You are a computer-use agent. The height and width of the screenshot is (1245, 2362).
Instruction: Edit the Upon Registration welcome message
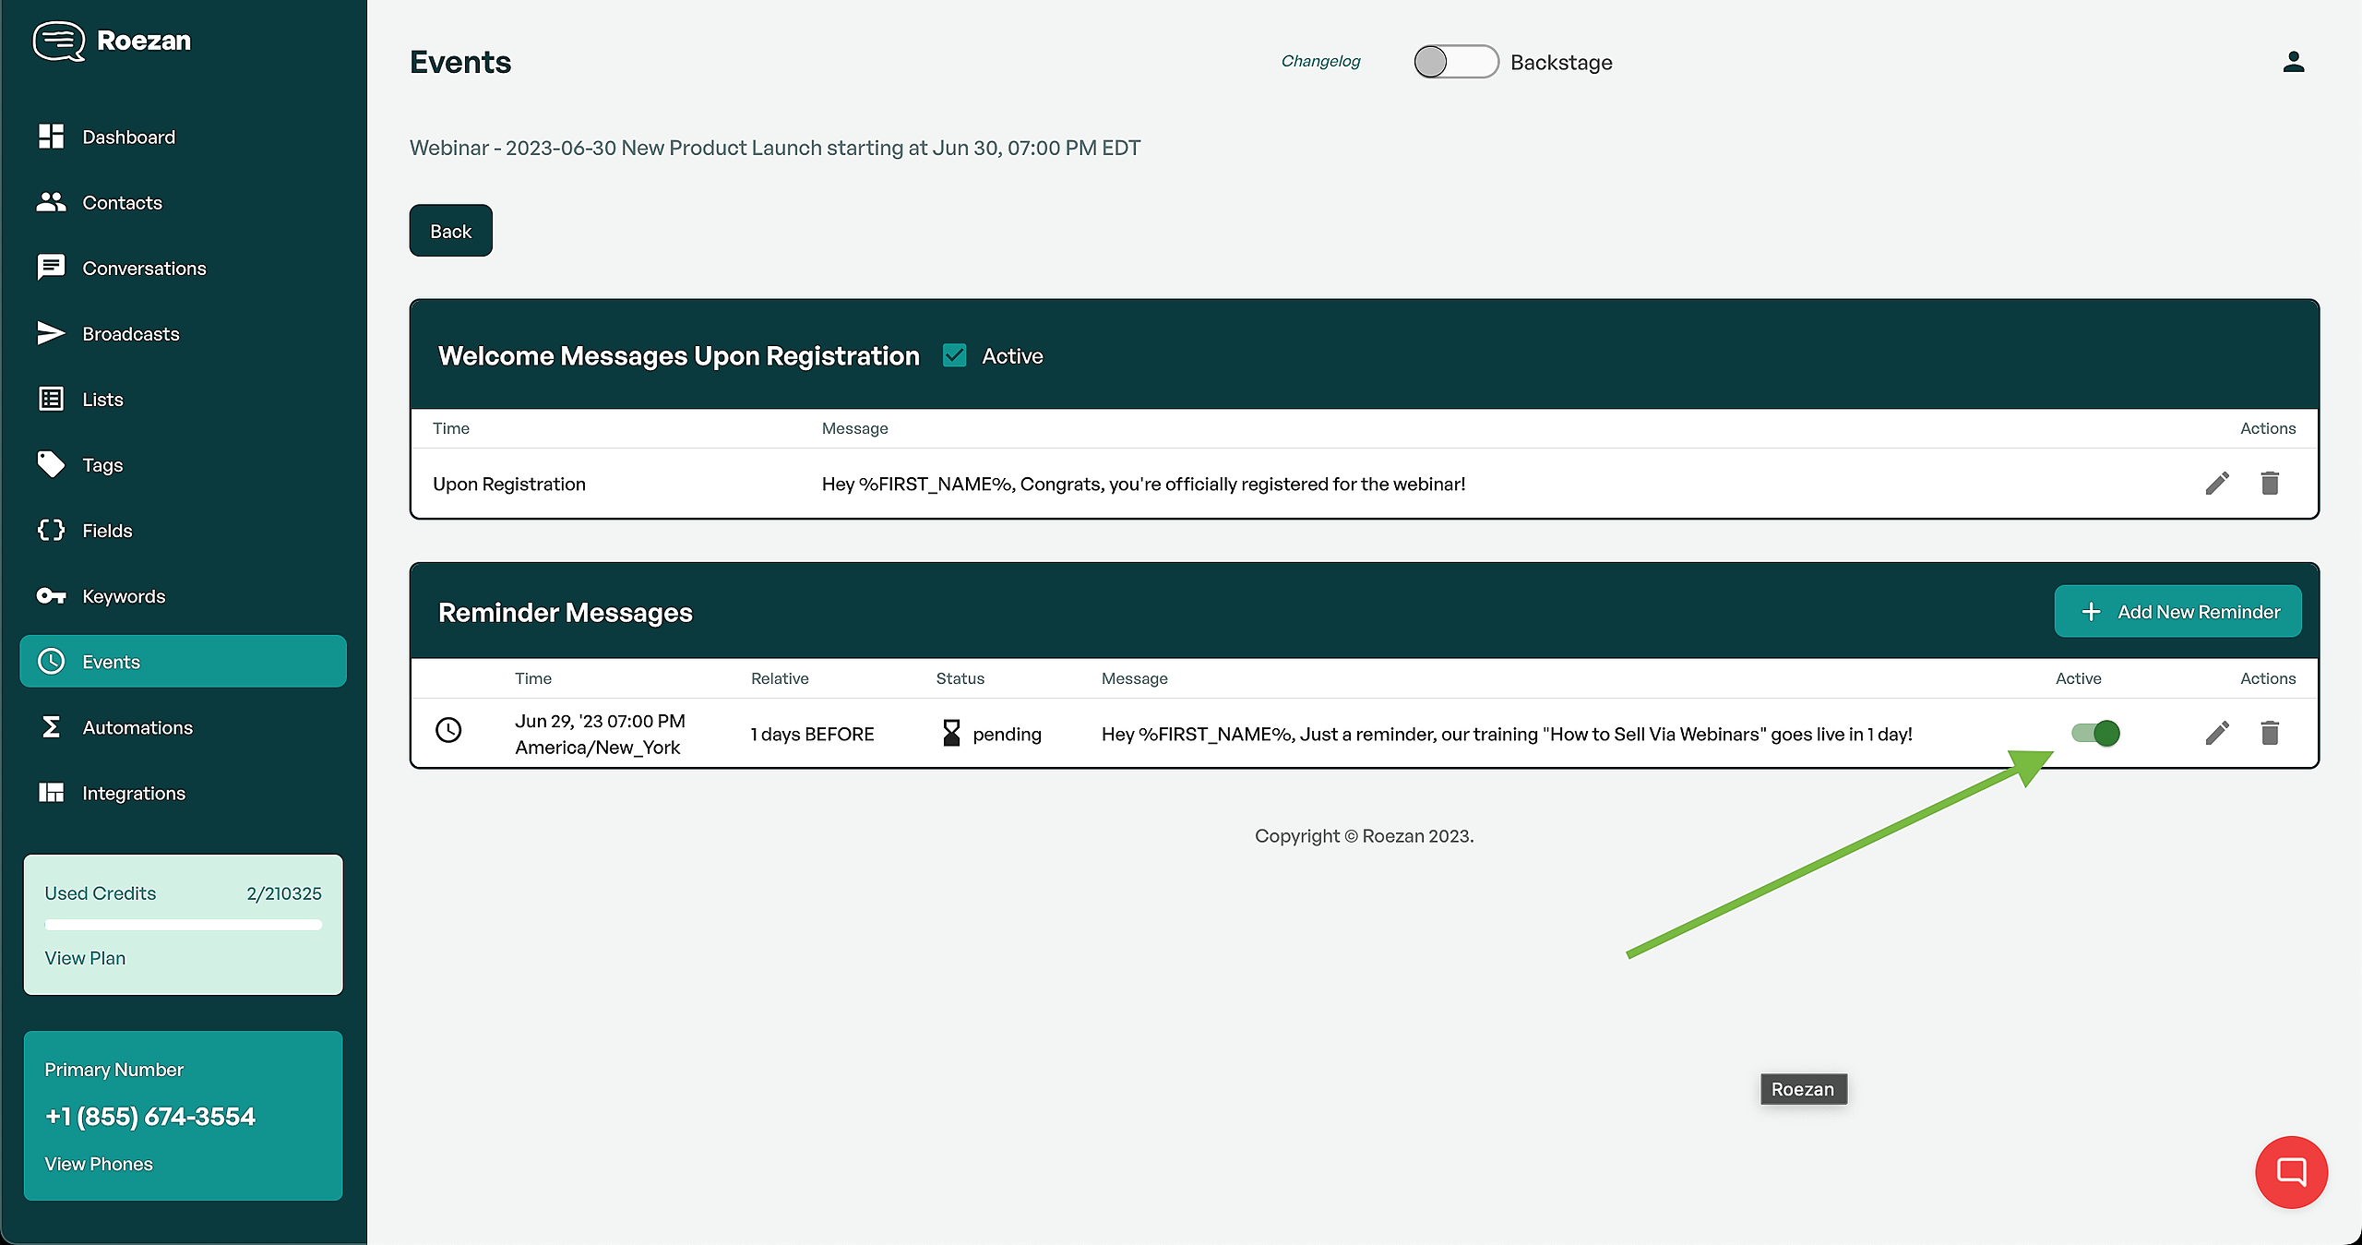coord(2217,483)
